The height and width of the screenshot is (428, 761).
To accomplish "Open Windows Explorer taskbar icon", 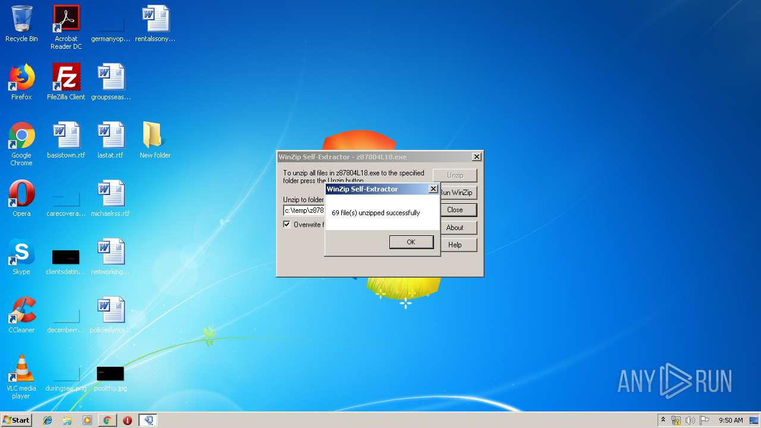I will tap(67, 420).
